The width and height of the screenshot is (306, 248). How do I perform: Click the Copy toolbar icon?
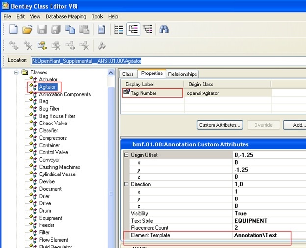pos(70,29)
